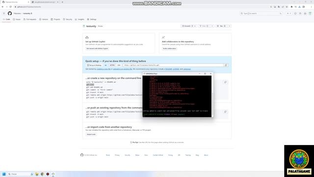Reload the page with the refresh icon
The image size is (314, 177).
[x=10, y=7]
